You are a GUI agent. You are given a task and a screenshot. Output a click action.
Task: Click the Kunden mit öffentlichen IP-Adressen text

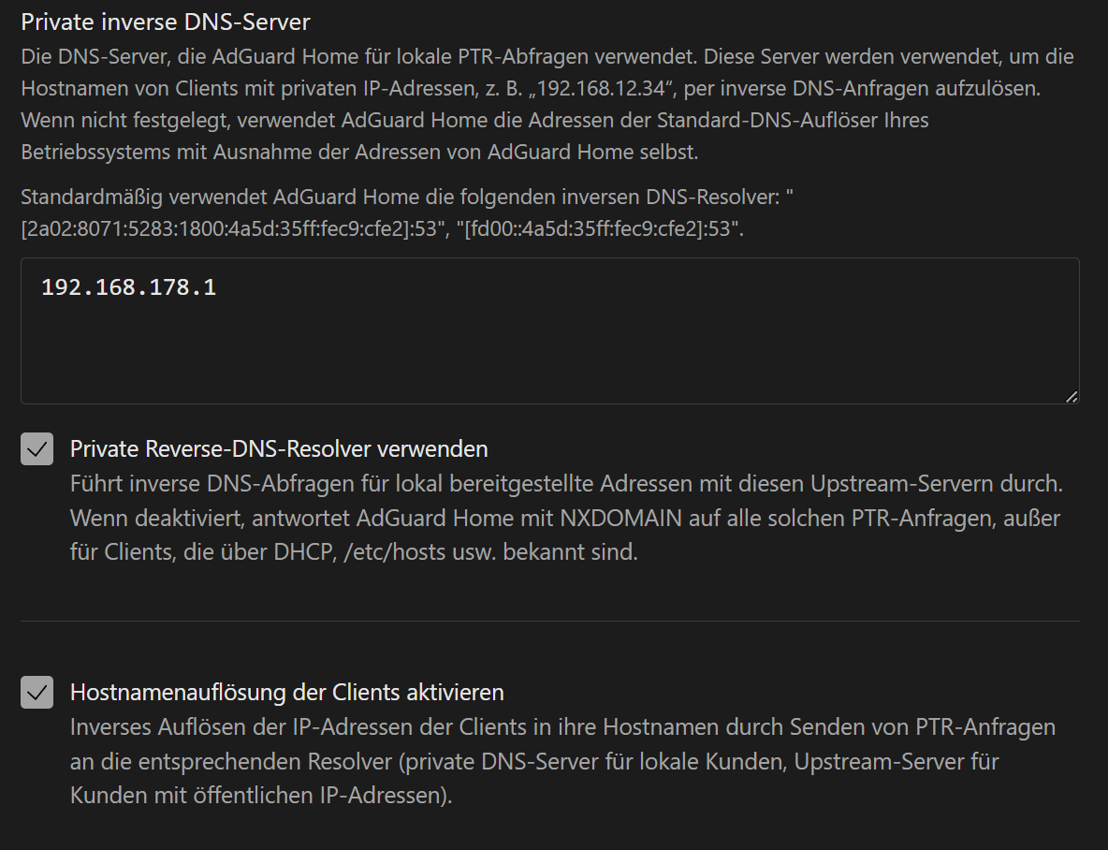(x=261, y=796)
